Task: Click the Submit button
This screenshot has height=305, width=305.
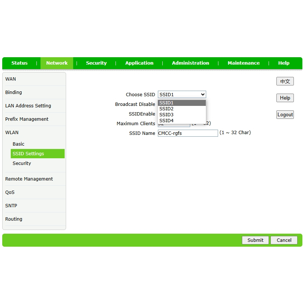Action: (255, 240)
